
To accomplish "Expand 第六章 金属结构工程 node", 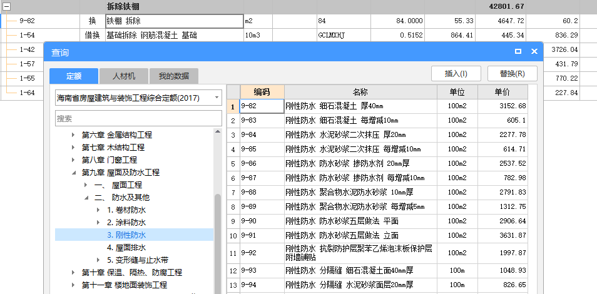I will (73, 135).
